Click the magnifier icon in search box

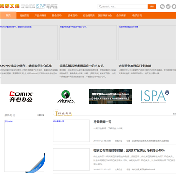pyautogui.click(x=100, y=7)
